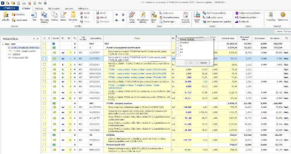Image resolution: width=291 pixels, height=154 pixels.
Task: Click the printer icon in quick toolbar
Action: click(x=24, y=3)
